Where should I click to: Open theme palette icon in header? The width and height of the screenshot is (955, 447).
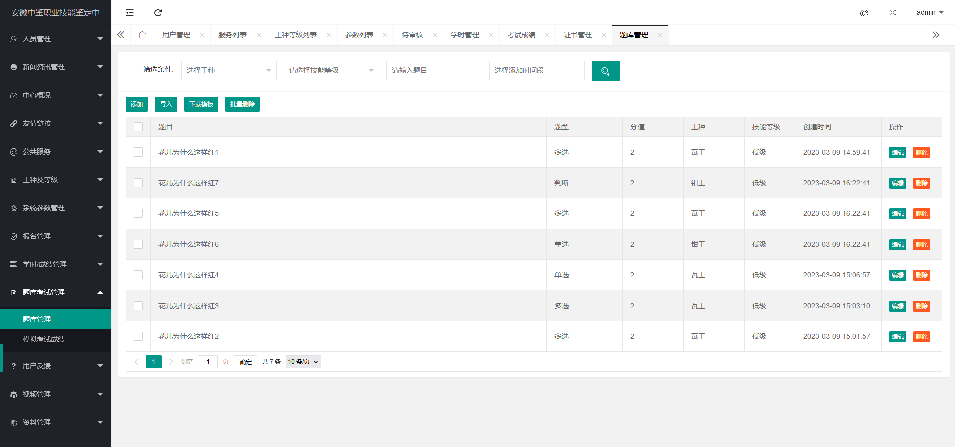point(864,13)
